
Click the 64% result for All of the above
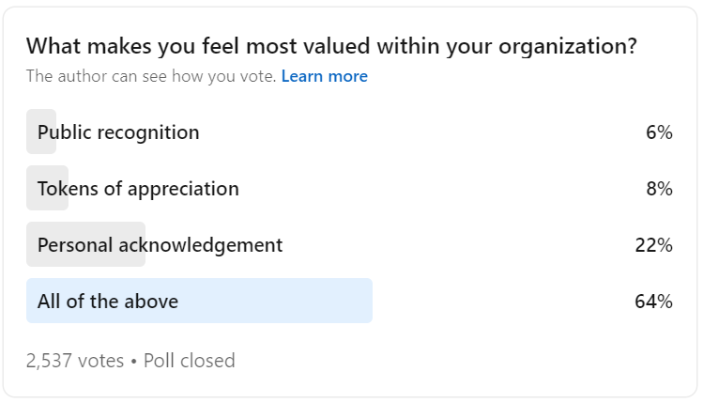(653, 302)
